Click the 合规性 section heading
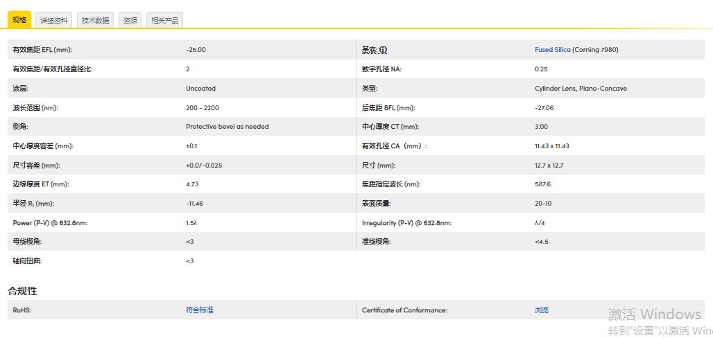 [23, 291]
